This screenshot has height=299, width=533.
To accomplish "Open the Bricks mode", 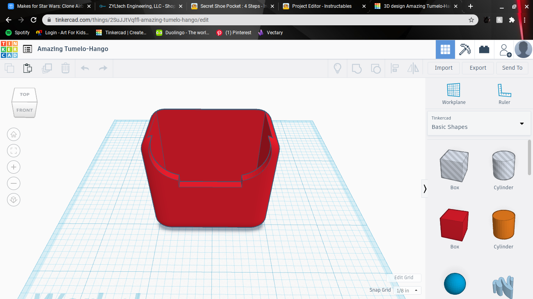I will coord(484,49).
